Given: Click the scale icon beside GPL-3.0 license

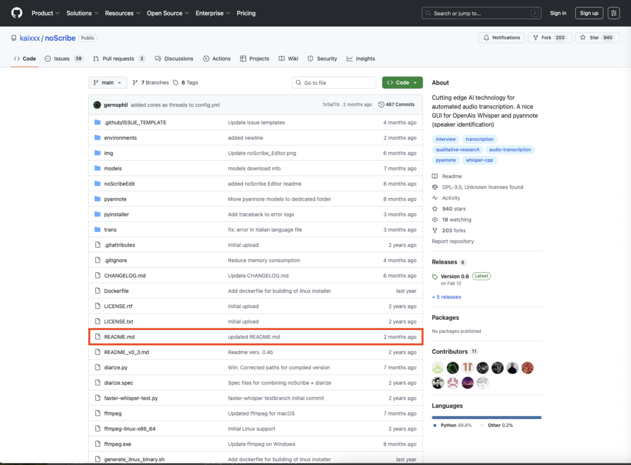Looking at the screenshot, I should [435, 187].
